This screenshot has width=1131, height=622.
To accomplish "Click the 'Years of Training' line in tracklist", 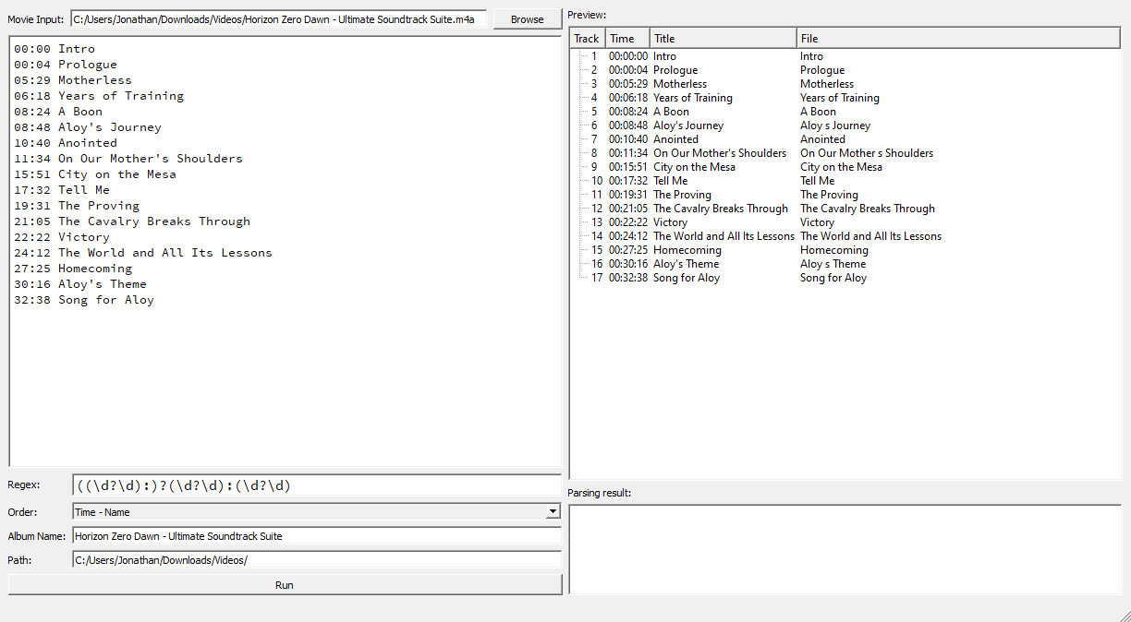I will tap(120, 96).
